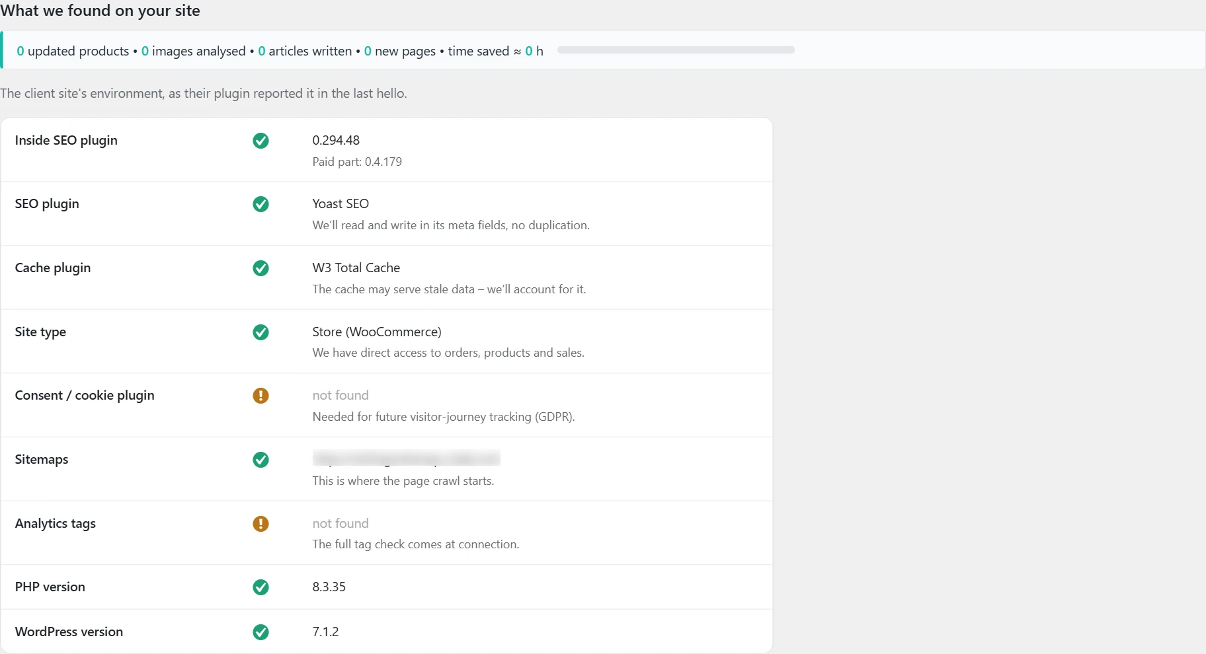Click the orange warning icon for Analytics tags
This screenshot has height=654, width=1206.
click(x=261, y=524)
